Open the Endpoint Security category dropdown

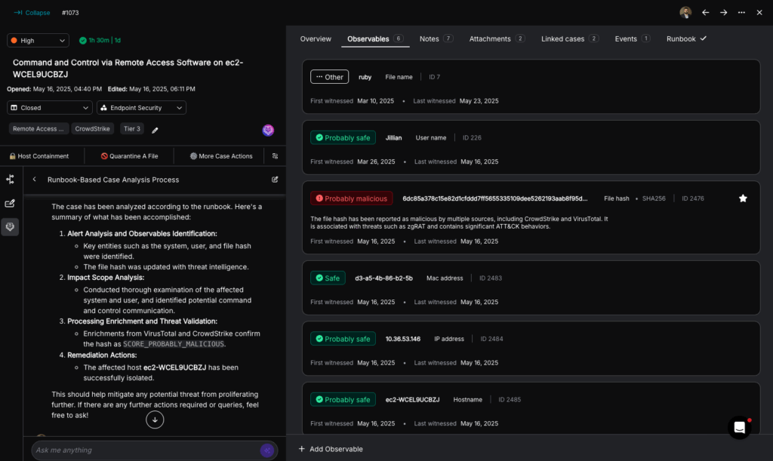[141, 108]
